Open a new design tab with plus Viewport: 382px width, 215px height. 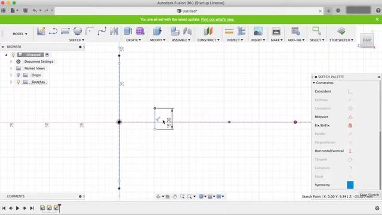[x=328, y=11]
